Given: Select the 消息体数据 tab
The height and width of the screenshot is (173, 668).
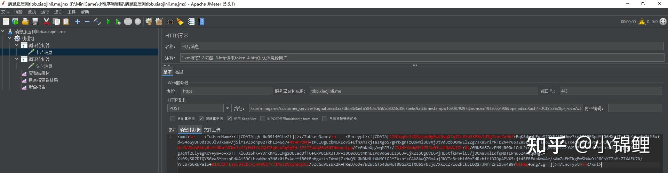Looking at the screenshot, I should pos(190,130).
